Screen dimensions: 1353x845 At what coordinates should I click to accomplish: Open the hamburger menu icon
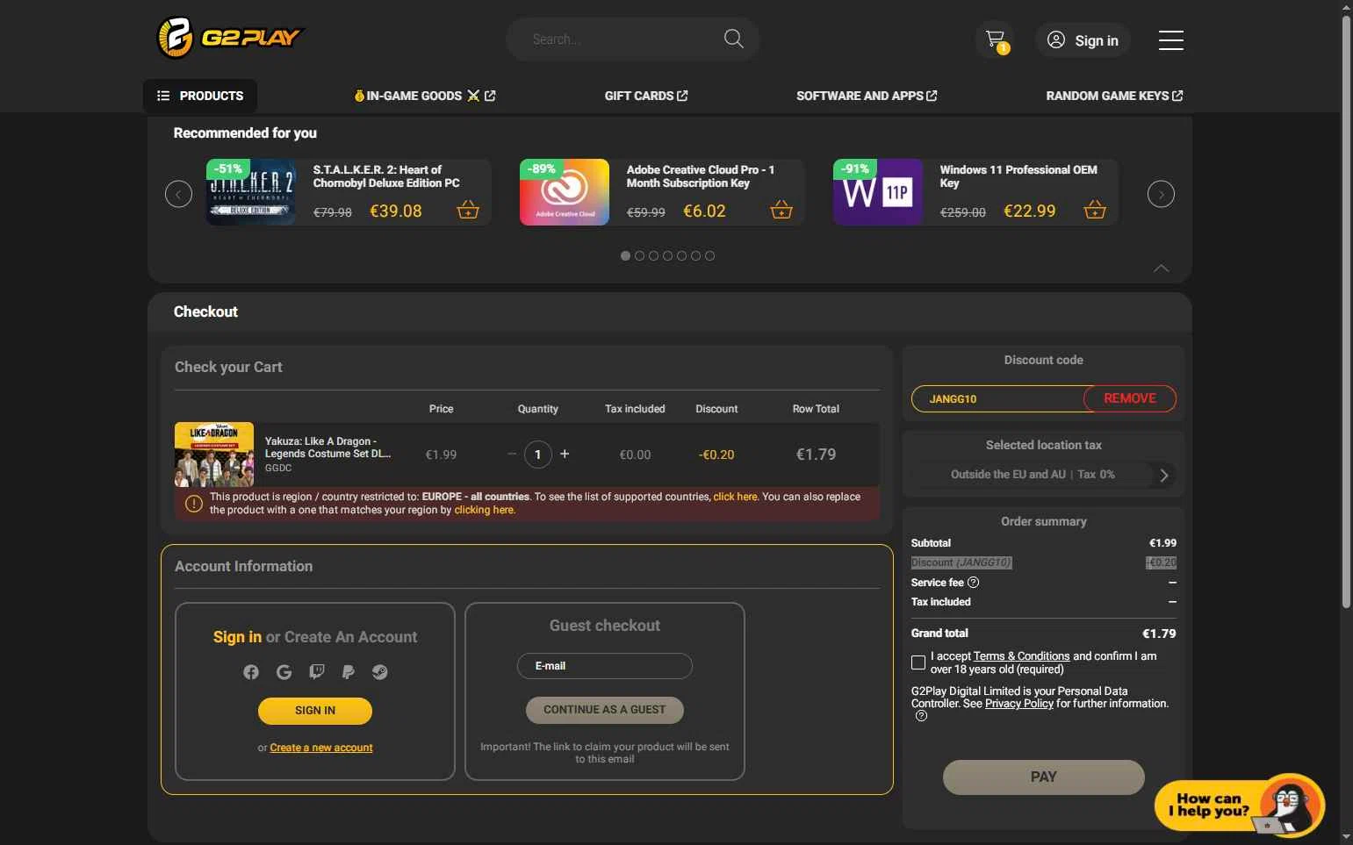tap(1170, 40)
